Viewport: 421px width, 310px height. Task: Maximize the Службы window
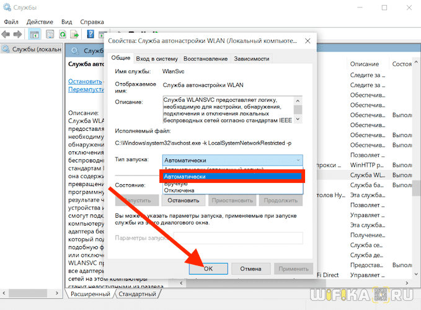click(x=384, y=7)
